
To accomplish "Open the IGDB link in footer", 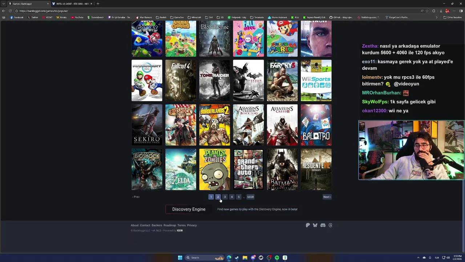I will [x=180, y=231].
